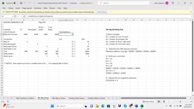Viewport: 194px width, 109px height.
Task: Toggle AutoSave switch
Action: [x=16, y=3]
